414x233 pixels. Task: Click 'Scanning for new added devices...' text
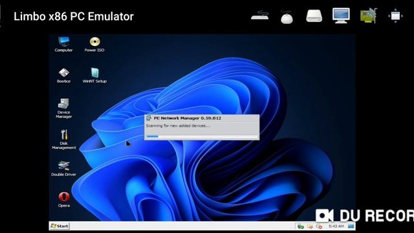(x=178, y=126)
